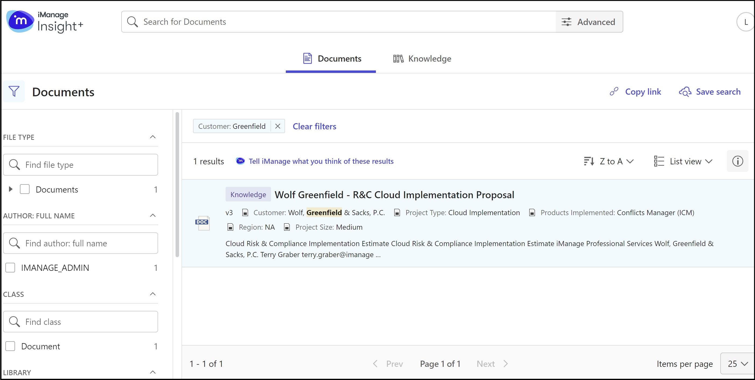The height and width of the screenshot is (380, 755).
Task: Remove the Customer: Greenfield filter chip
Action: point(277,126)
